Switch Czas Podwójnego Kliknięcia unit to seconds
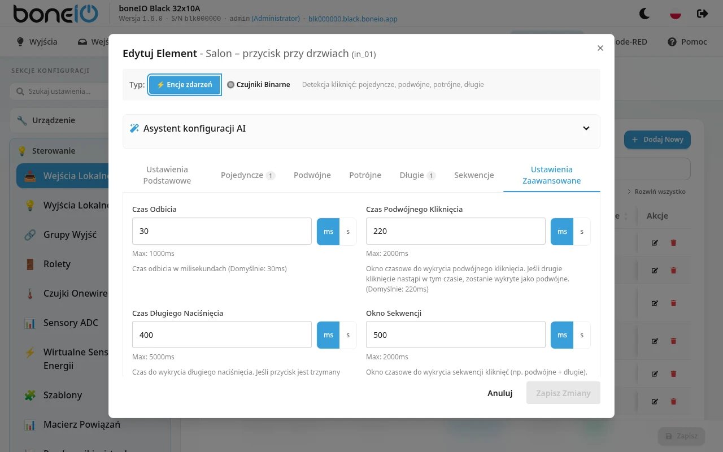 tap(582, 232)
